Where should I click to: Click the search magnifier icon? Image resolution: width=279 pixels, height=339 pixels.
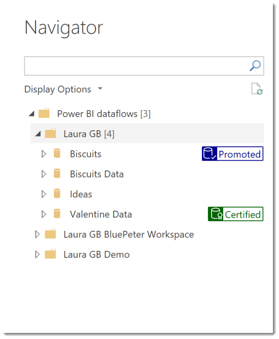click(x=255, y=66)
